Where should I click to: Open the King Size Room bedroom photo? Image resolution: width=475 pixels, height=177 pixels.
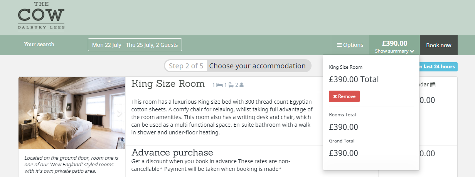[x=72, y=113]
